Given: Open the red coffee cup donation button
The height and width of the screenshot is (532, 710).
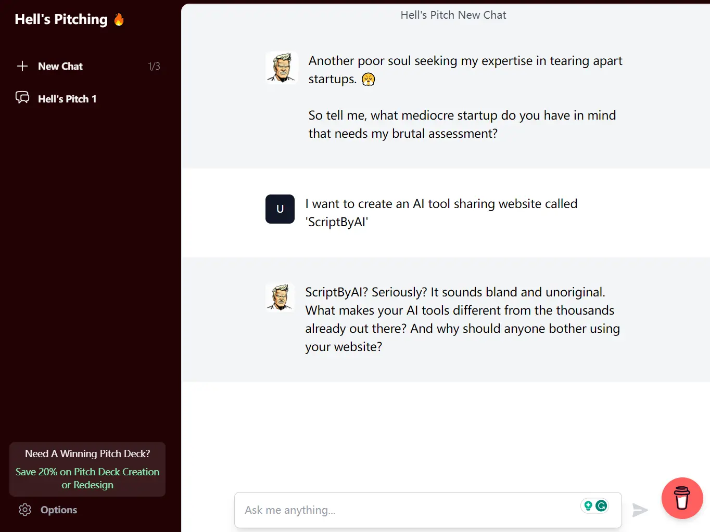Looking at the screenshot, I should pyautogui.click(x=682, y=498).
